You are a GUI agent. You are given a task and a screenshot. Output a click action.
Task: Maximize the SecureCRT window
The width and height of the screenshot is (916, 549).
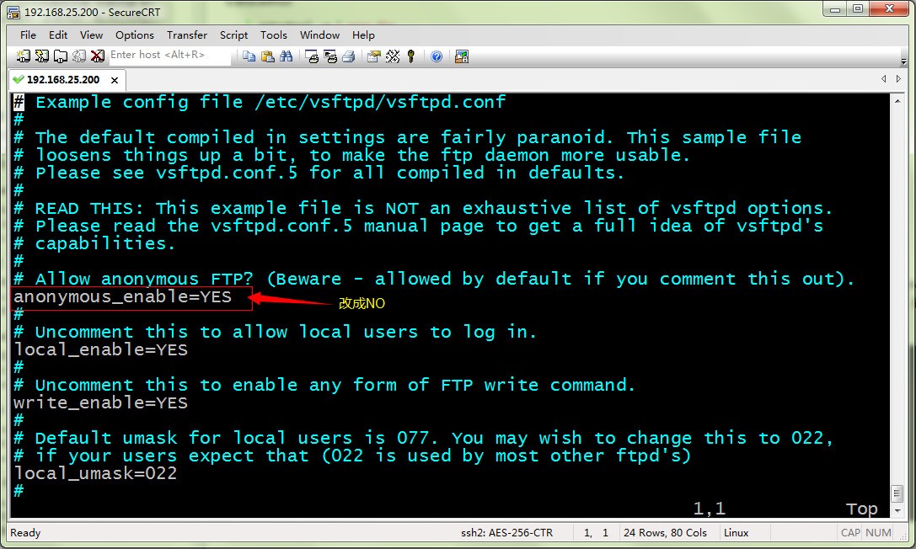click(x=858, y=9)
